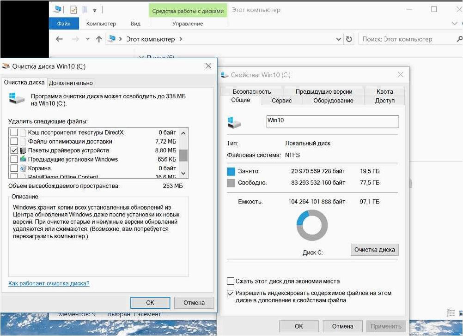The width and height of the screenshot is (463, 336).
Task: Switch to details view icon in Explorer
Action: pos(451,313)
